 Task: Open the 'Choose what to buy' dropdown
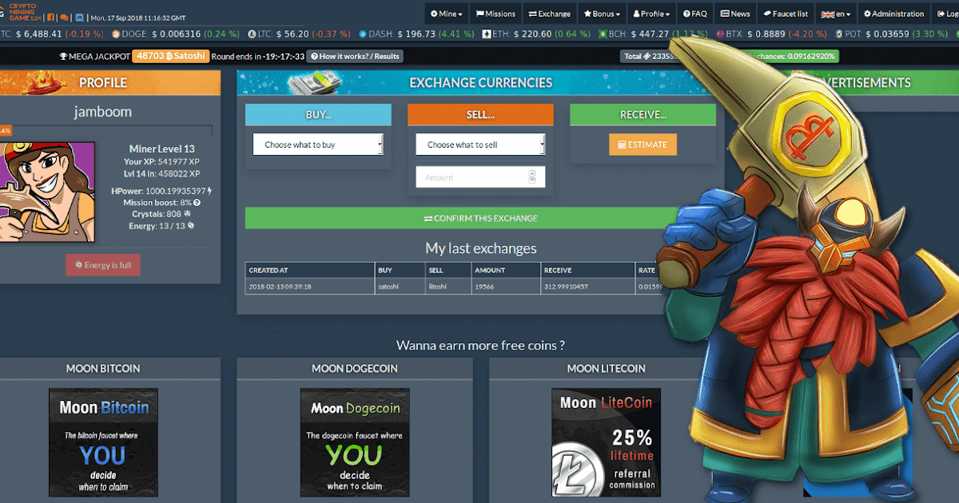(318, 145)
